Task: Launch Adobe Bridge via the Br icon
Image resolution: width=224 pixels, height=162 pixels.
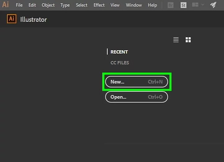Action: (x=171, y=5)
